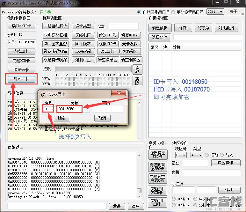Click the Proxmark3 app icon in title bar

[4, 3]
